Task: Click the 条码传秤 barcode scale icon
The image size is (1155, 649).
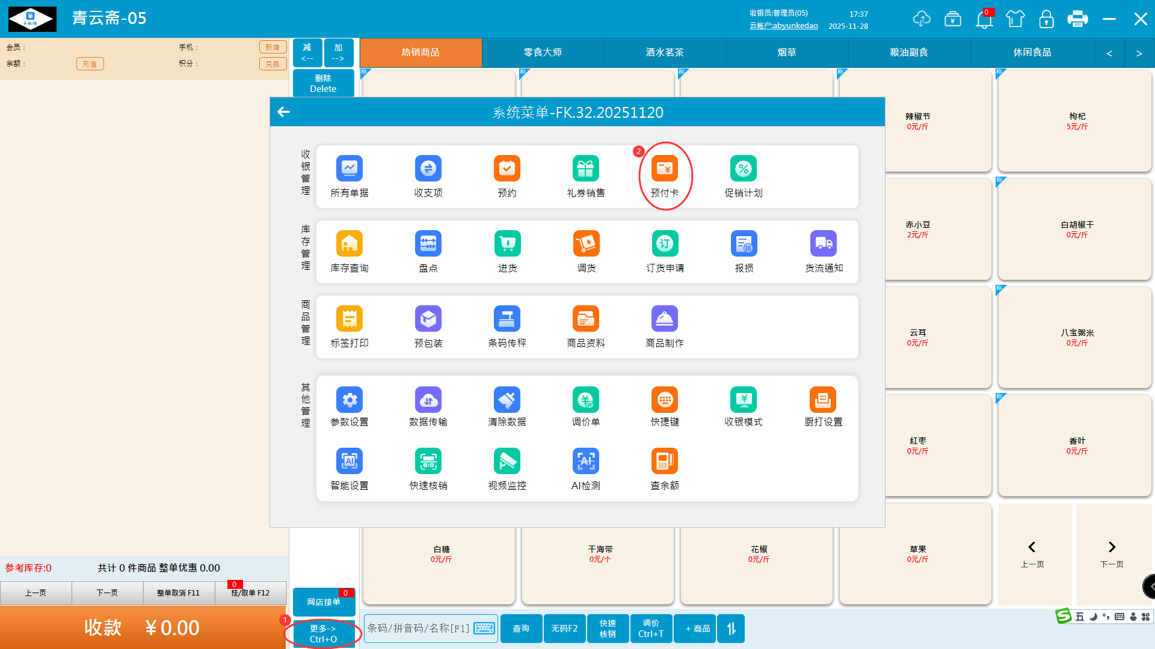Action: (x=507, y=319)
